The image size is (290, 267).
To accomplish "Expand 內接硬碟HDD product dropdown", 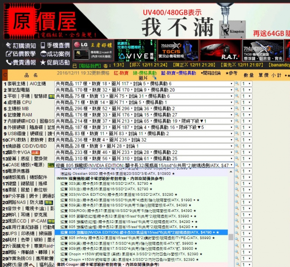I will [144, 121].
